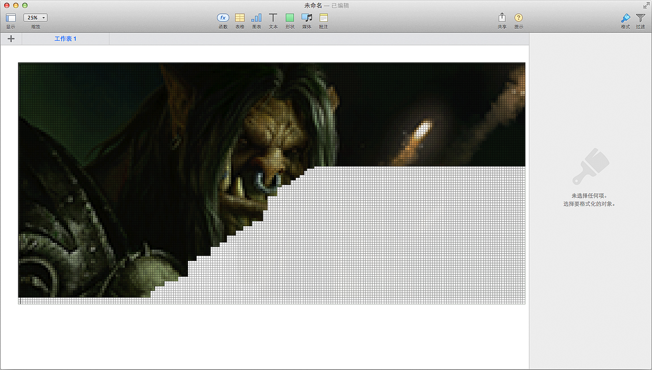
Task: Show tips with the 提示 question mark icon
Action: pos(519,18)
